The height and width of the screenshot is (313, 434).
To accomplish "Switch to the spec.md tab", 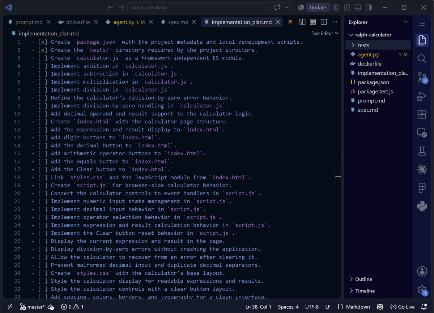I will point(178,22).
